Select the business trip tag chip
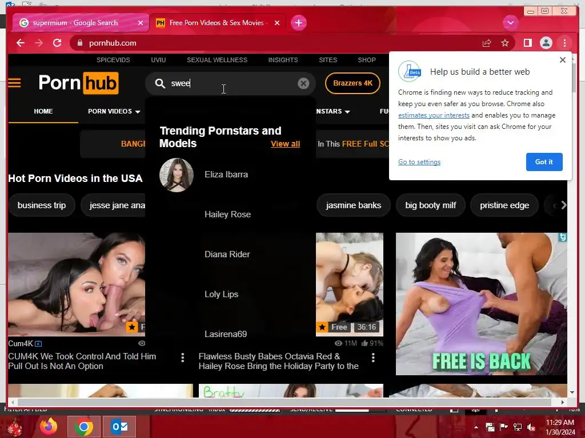This screenshot has height=438, width=585. 42,205
